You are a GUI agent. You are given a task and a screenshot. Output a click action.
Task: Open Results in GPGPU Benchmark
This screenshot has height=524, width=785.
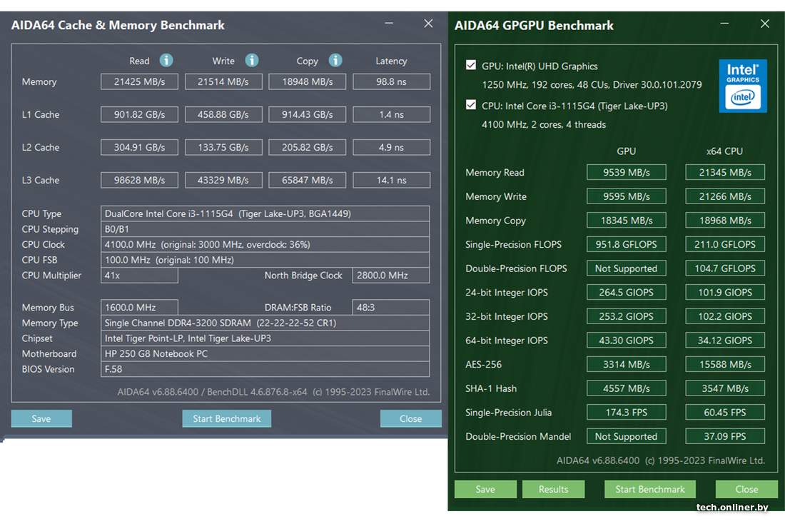click(553, 489)
